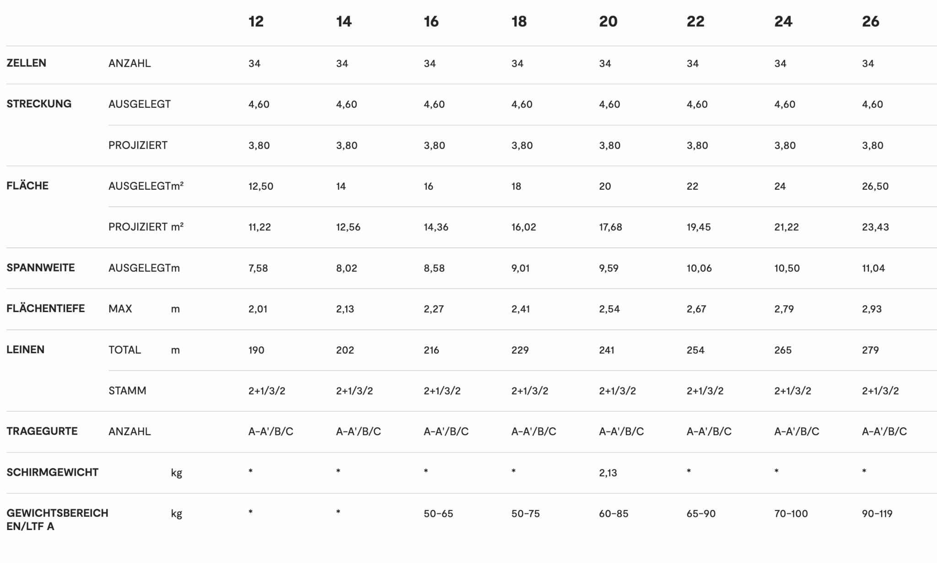This screenshot has width=937, height=563.
Task: Select the 90-119 weight range cell
Action: tap(877, 514)
